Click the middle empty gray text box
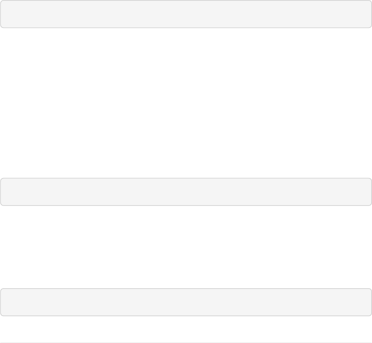Screen dimensions: 372x343 186,192
